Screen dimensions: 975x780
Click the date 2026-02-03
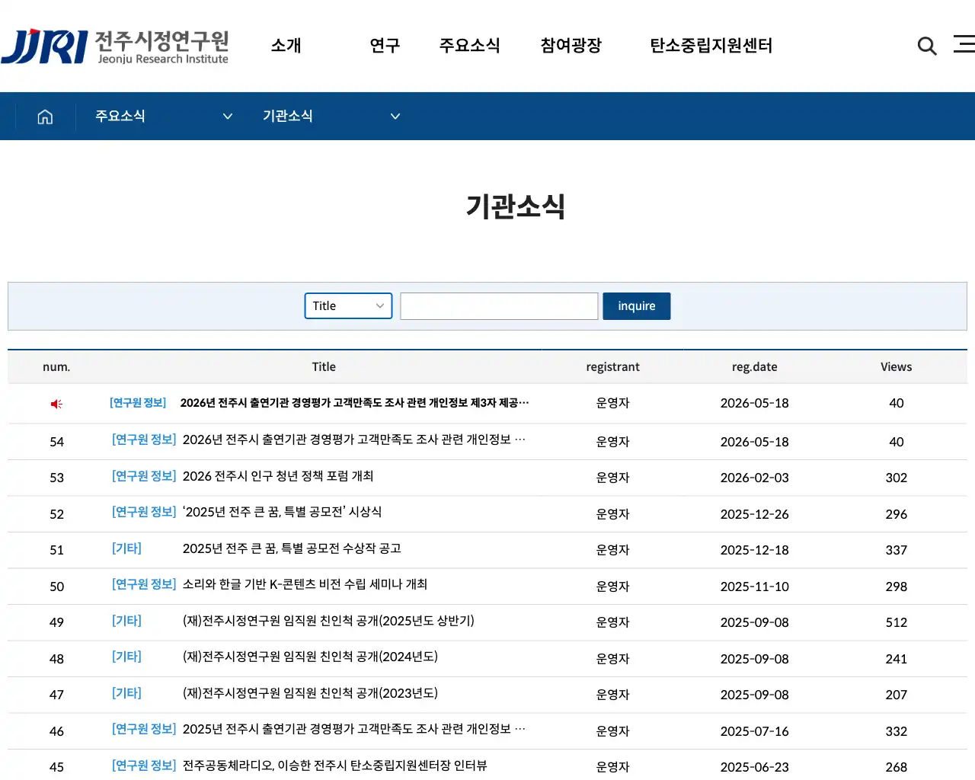tap(755, 478)
